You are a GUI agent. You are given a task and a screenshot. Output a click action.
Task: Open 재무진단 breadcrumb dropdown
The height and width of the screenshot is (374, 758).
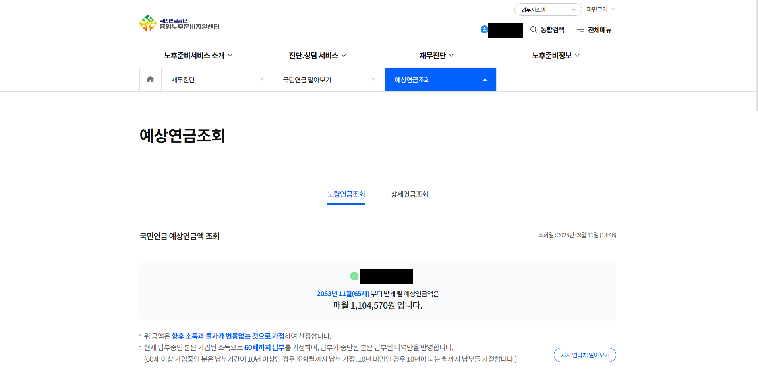217,80
